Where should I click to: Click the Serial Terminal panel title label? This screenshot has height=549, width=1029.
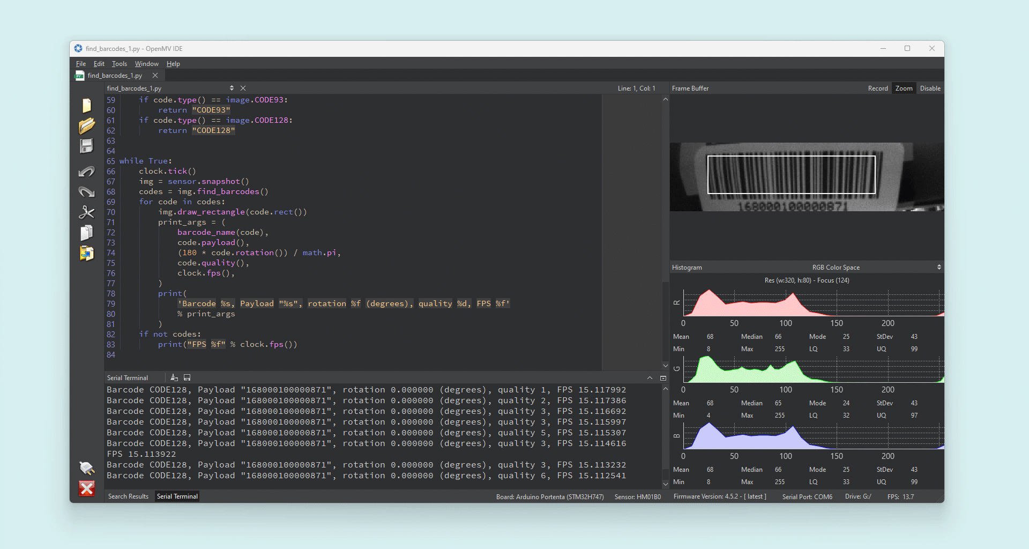(128, 378)
